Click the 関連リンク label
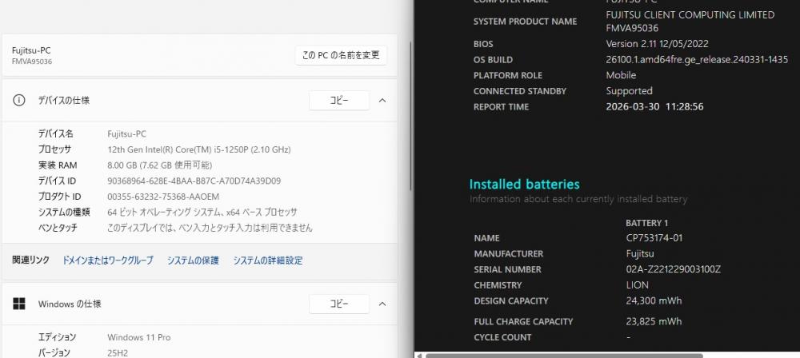This screenshot has width=800, height=358. click(30, 261)
